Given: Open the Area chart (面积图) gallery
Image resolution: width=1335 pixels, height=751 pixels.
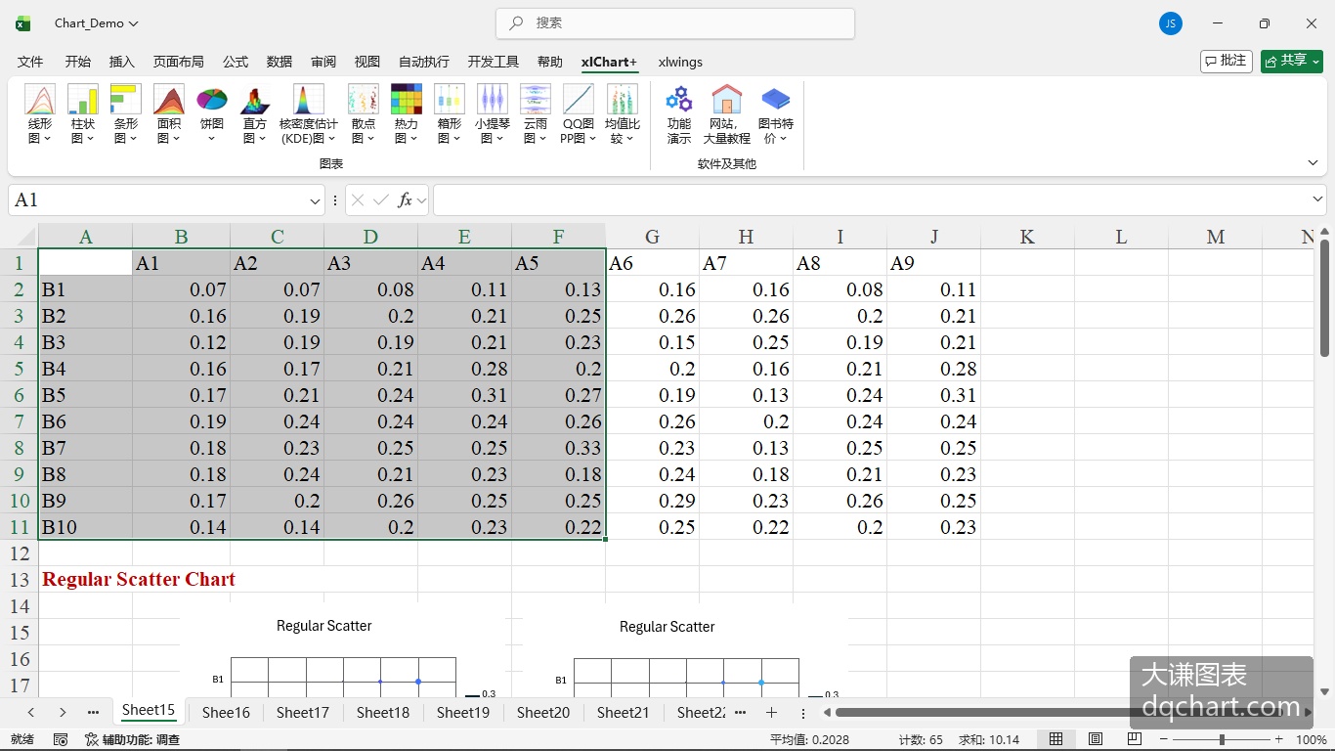Looking at the screenshot, I should (169, 114).
